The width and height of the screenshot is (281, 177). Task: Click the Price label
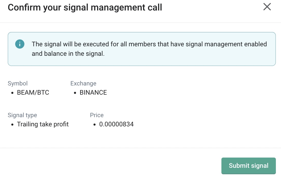tap(97, 115)
